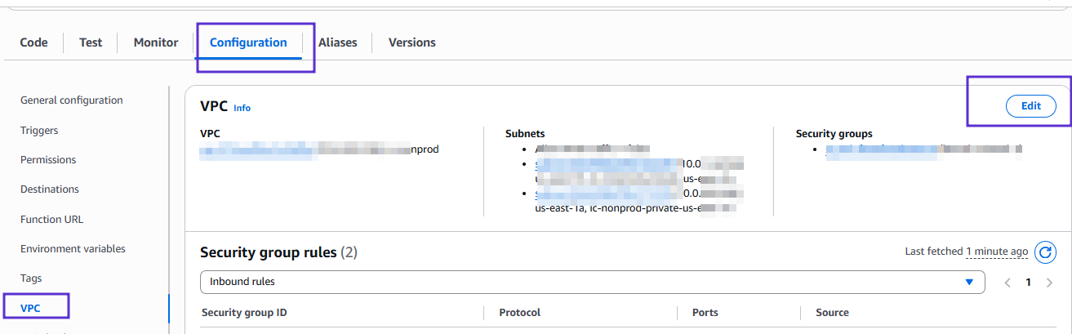The width and height of the screenshot is (1072, 334).
Task: Edit the VPC configuration
Action: pyautogui.click(x=1030, y=106)
